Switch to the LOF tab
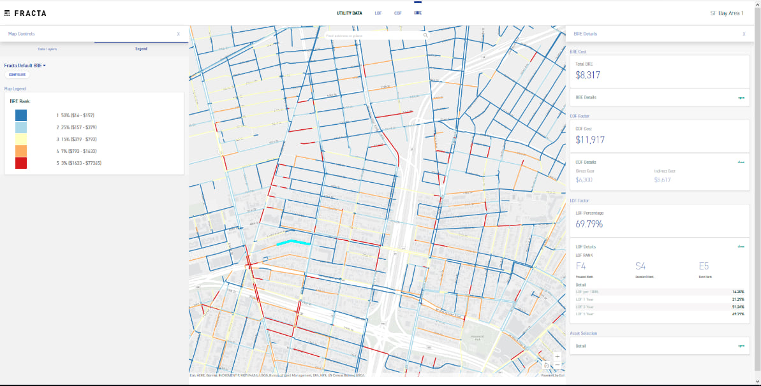 tap(378, 13)
